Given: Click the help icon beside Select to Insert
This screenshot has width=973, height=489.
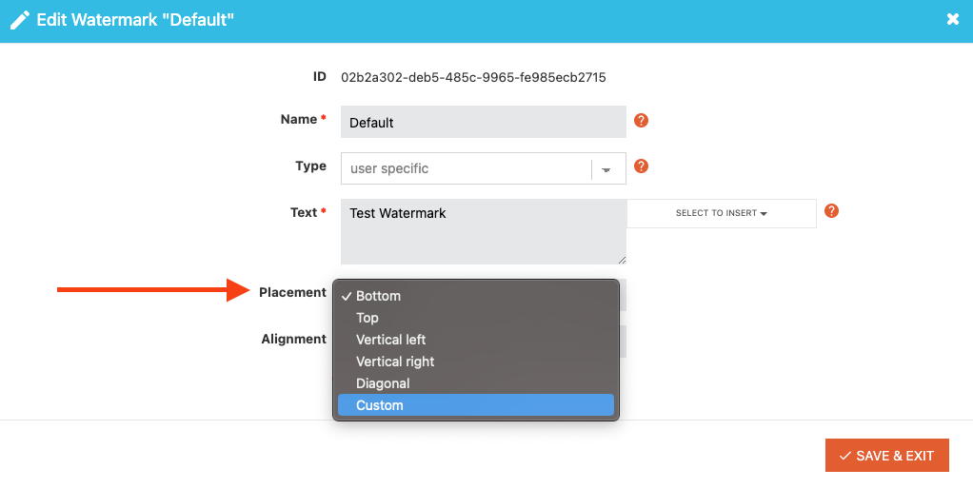Looking at the screenshot, I should point(831,210).
